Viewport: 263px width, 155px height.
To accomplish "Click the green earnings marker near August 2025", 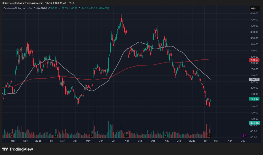I will 126,135.
